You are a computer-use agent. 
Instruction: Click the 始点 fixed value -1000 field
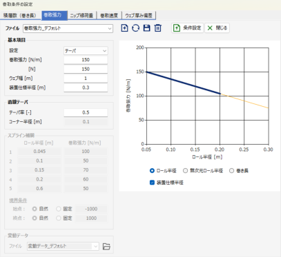pos(91,209)
